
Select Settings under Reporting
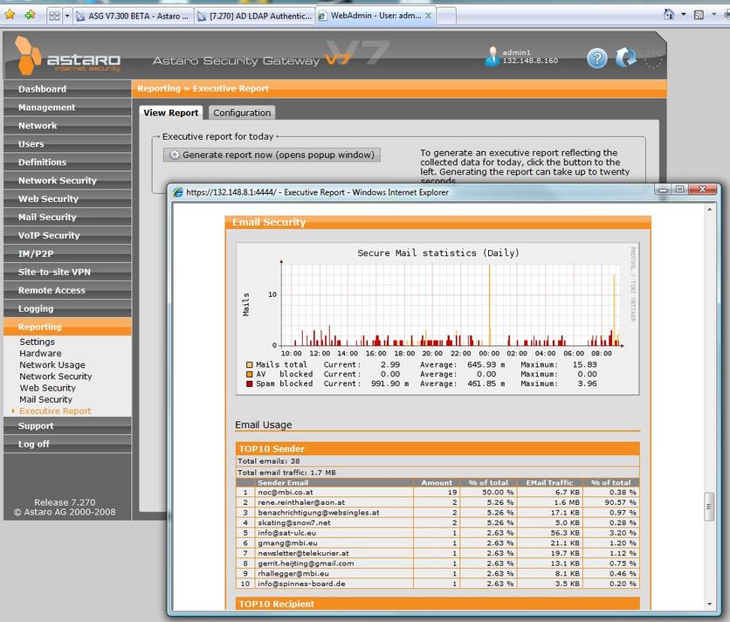click(x=38, y=342)
